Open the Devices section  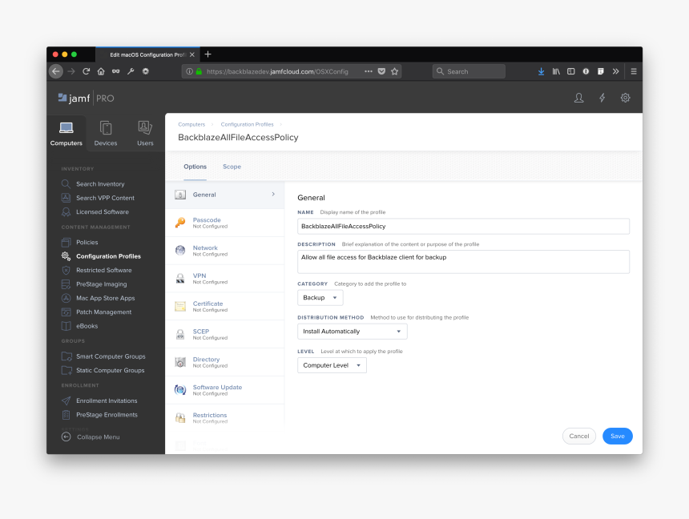pos(105,130)
